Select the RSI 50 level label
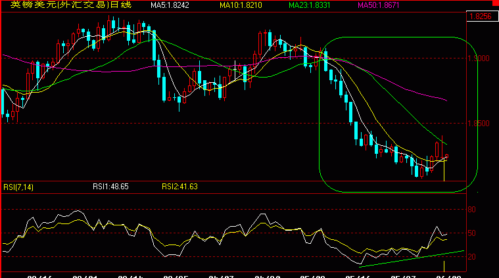 point(471,233)
